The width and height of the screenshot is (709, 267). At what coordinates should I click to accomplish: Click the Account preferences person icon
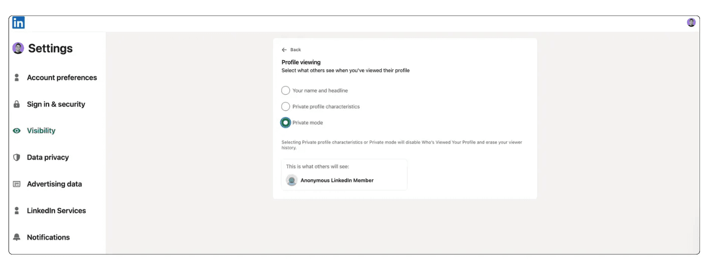tap(17, 77)
